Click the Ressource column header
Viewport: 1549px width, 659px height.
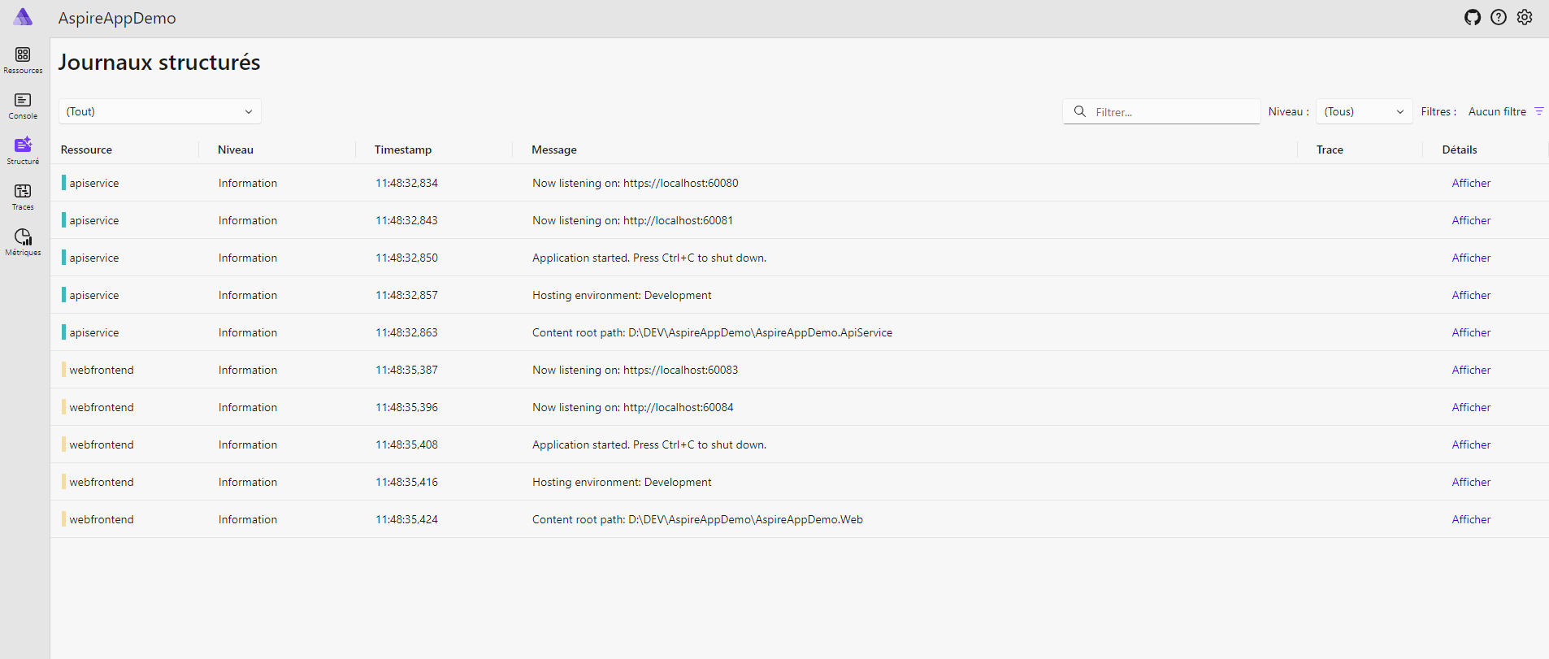click(87, 150)
